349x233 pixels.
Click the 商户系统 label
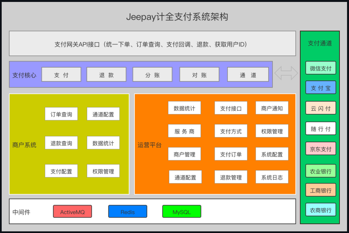pyautogui.click(x=24, y=145)
